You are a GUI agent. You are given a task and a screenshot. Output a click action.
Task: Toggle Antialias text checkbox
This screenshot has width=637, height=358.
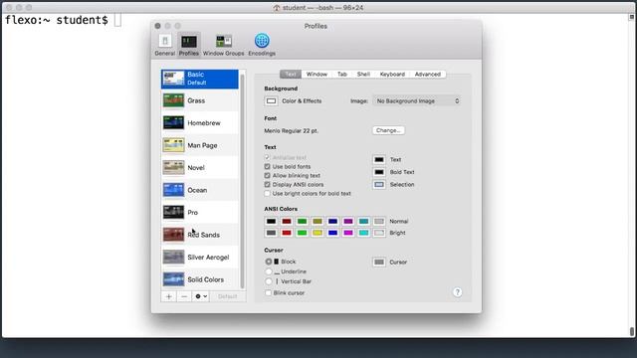[x=267, y=157]
